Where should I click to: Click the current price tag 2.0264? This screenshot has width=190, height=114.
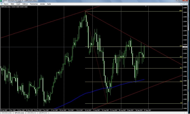click(x=185, y=47)
